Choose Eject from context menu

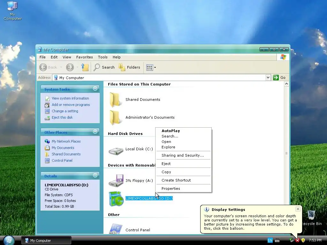(184, 164)
